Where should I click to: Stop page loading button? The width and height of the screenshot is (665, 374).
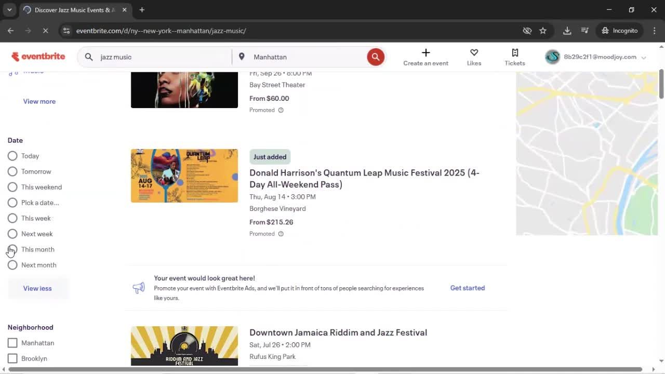pos(45,31)
